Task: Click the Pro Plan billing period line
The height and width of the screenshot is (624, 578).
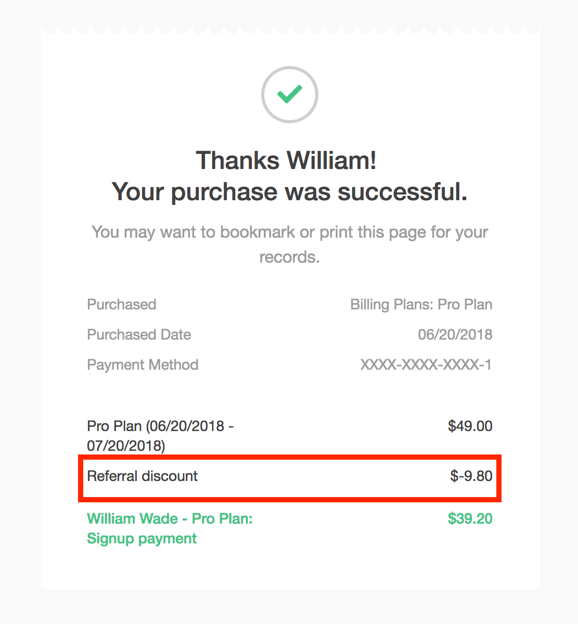Action: pos(160,436)
